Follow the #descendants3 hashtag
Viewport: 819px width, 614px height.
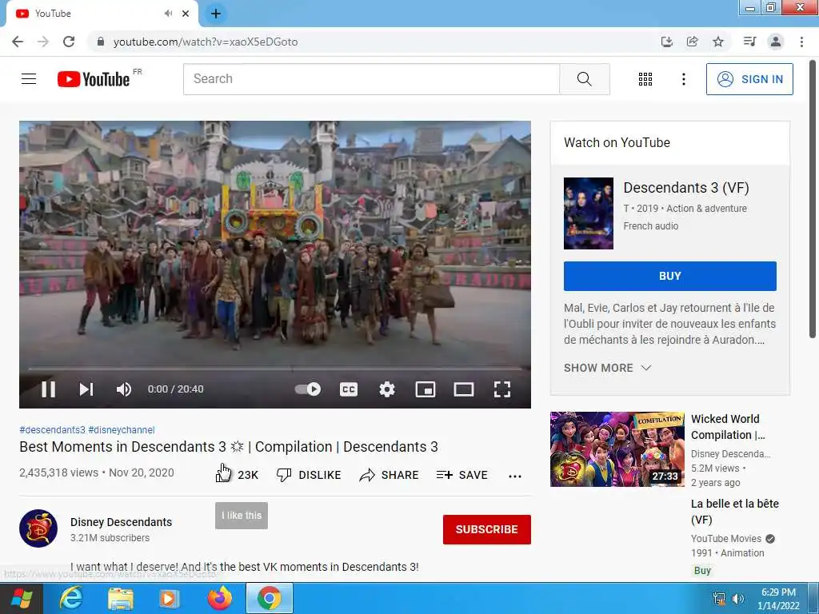pos(52,429)
